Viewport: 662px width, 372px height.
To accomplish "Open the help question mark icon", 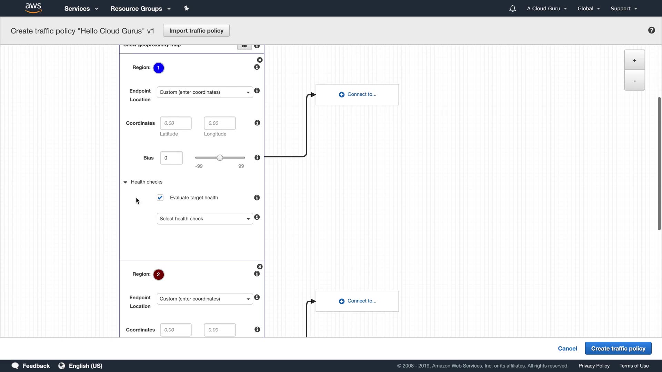I will (x=651, y=30).
